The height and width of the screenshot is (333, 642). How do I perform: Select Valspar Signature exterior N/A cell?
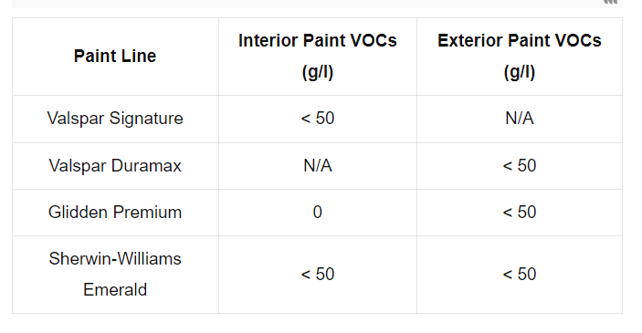coord(520,119)
